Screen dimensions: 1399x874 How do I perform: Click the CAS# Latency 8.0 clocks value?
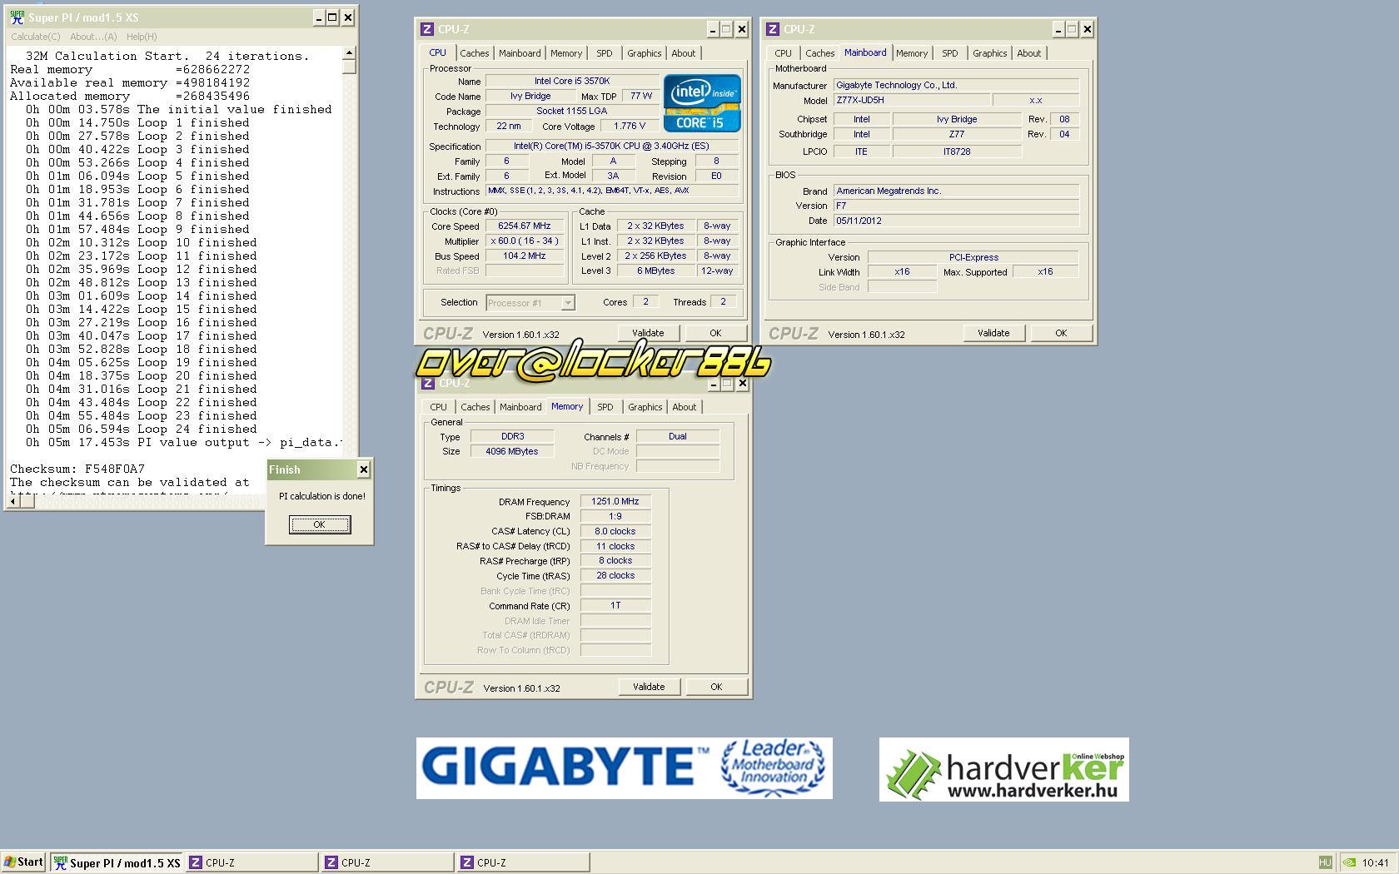point(615,531)
